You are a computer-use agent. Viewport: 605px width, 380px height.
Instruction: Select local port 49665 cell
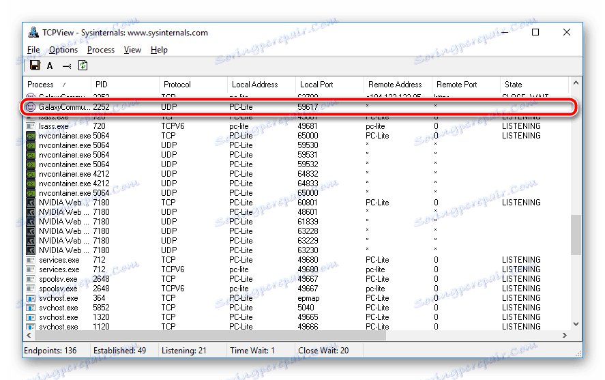pos(308,317)
